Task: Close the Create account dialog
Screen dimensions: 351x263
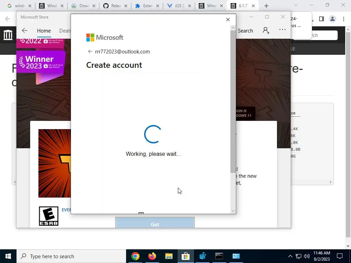Action: 228,20
